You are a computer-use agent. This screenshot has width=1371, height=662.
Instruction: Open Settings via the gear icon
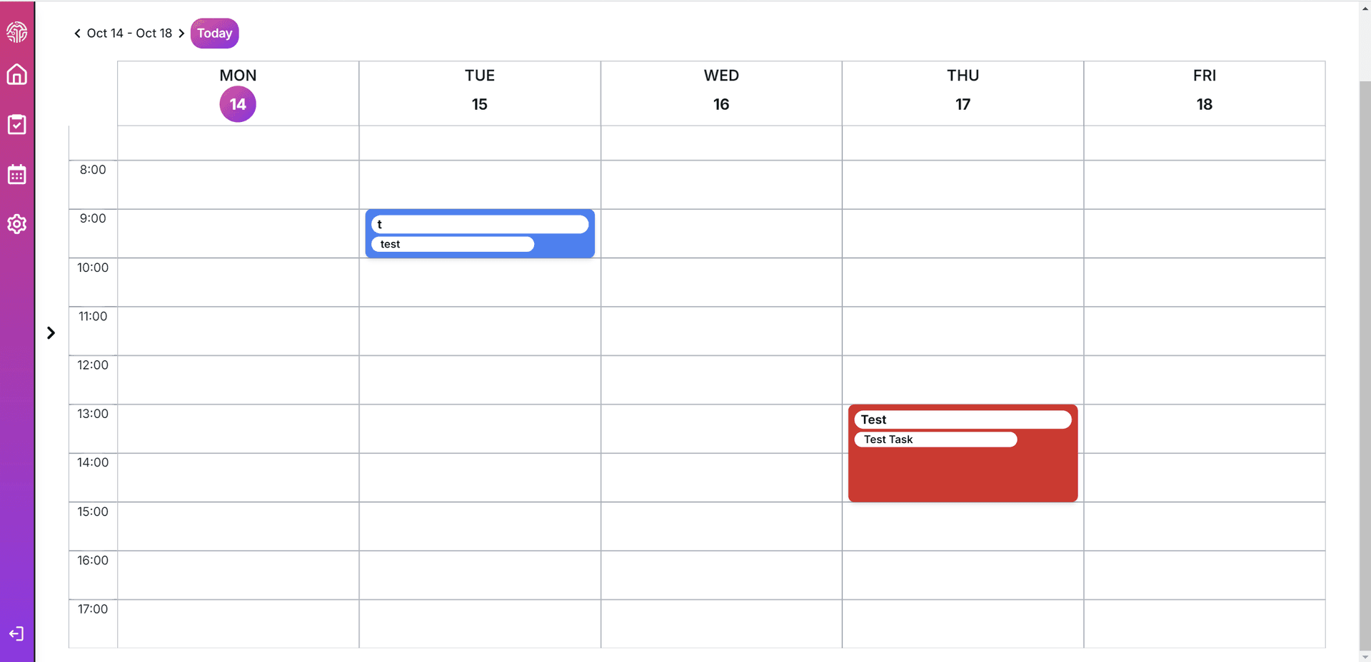click(16, 224)
